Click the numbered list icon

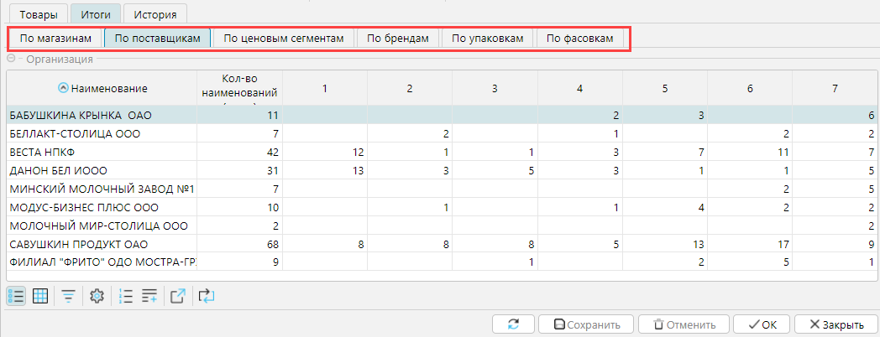tap(127, 295)
